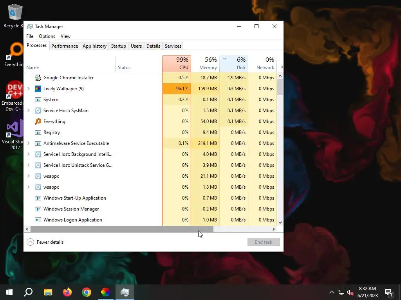Click the Everything process magnifier icon
This screenshot has width=401, height=300.
(38, 121)
